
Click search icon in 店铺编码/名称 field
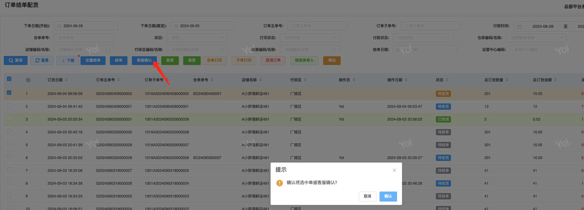point(108,50)
